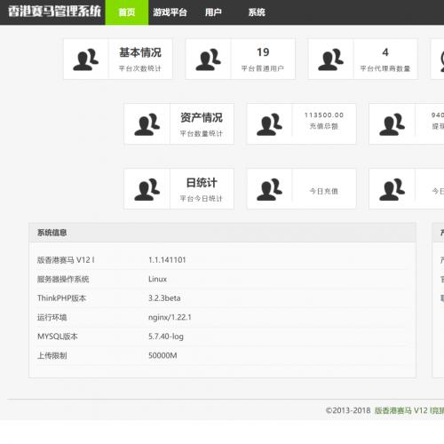The height and width of the screenshot is (444, 444).
Task: Click the user icon beside the 940 value card
Action: point(392,124)
